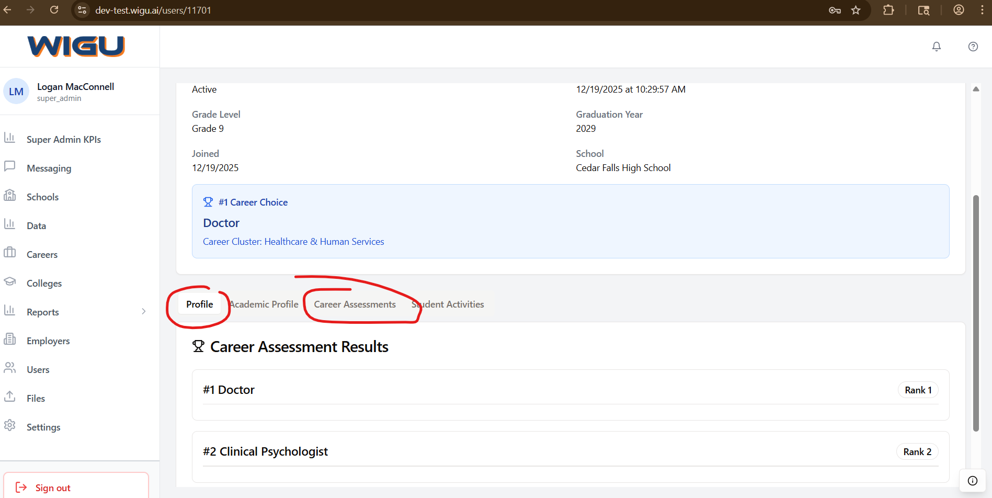This screenshot has height=498, width=992.
Task: Click the info icon at bottom right
Action: [972, 481]
